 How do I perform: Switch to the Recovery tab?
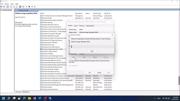(82, 26)
